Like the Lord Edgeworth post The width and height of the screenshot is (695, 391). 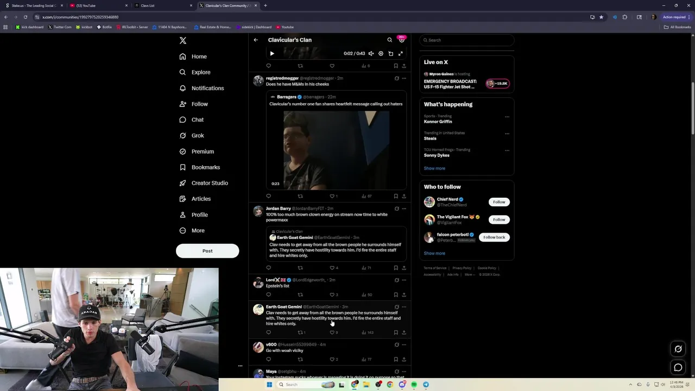[333, 295]
